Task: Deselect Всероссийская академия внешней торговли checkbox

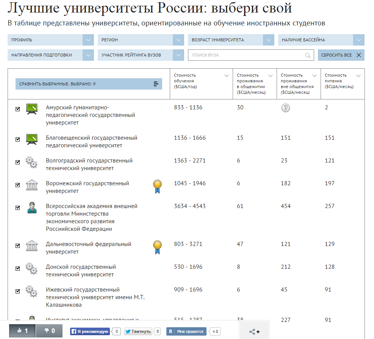Action: point(18,208)
